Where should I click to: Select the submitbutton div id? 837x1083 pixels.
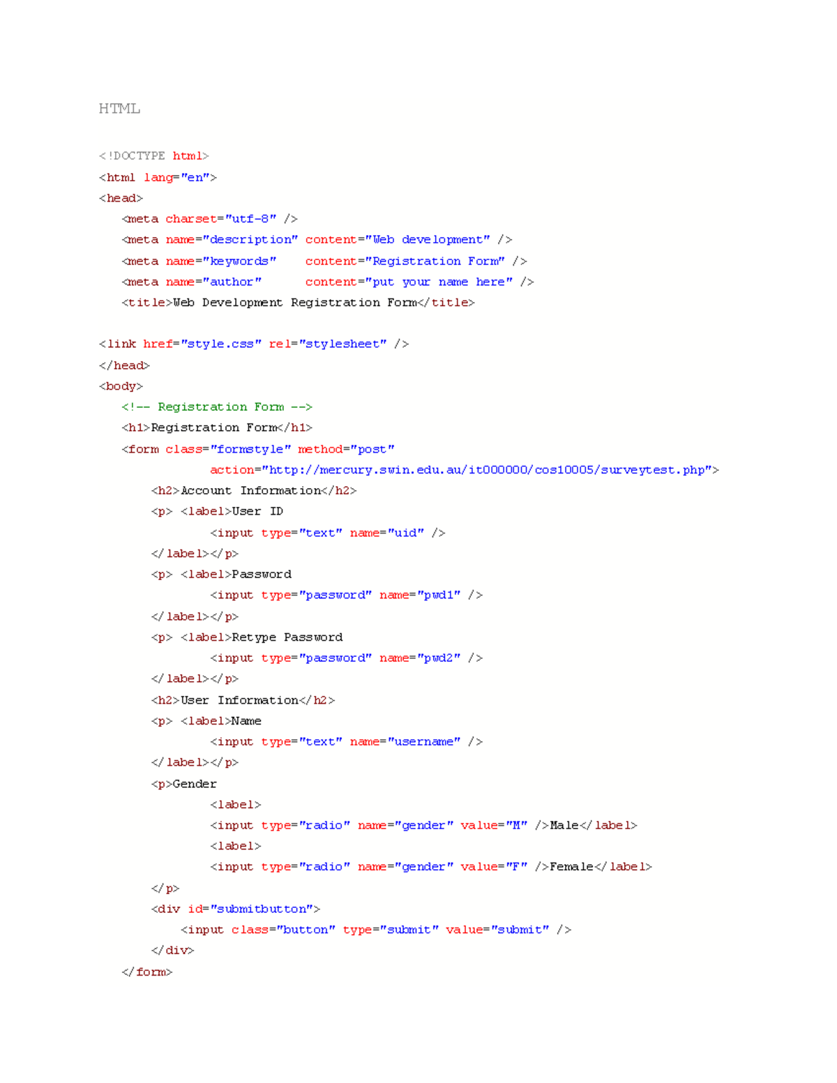point(262,909)
